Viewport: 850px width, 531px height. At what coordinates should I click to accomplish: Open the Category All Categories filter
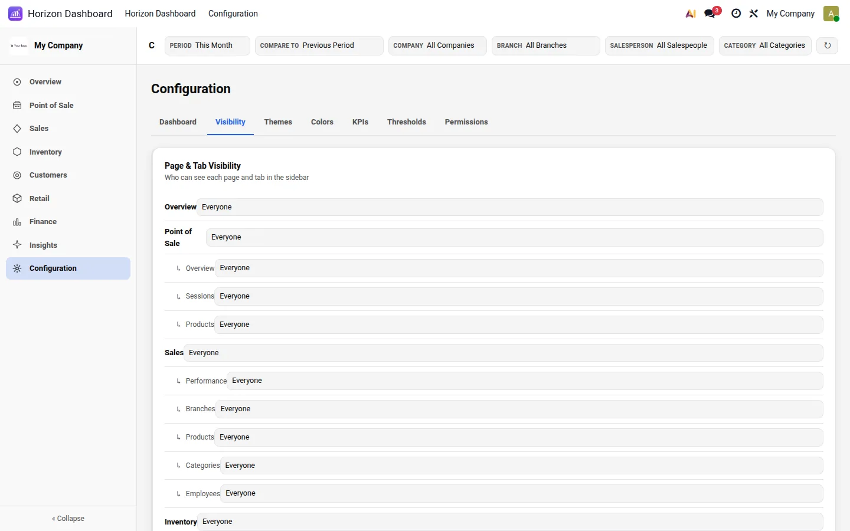click(x=765, y=45)
